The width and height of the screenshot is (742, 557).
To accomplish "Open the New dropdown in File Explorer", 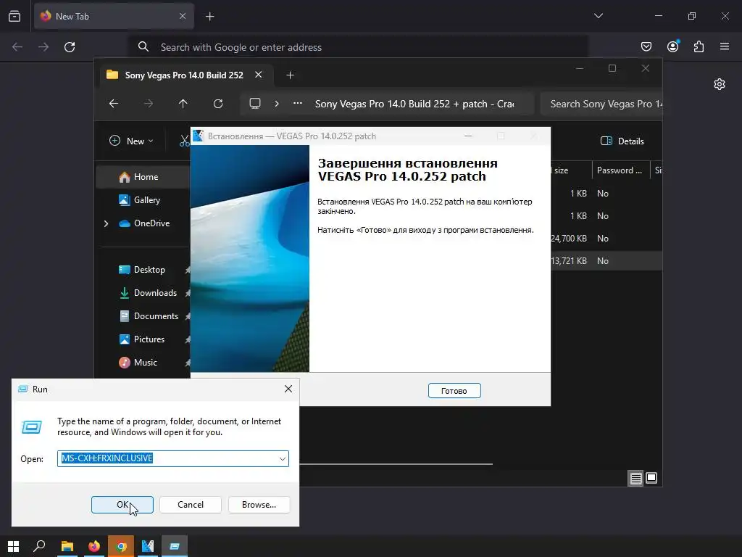I will coord(132,141).
